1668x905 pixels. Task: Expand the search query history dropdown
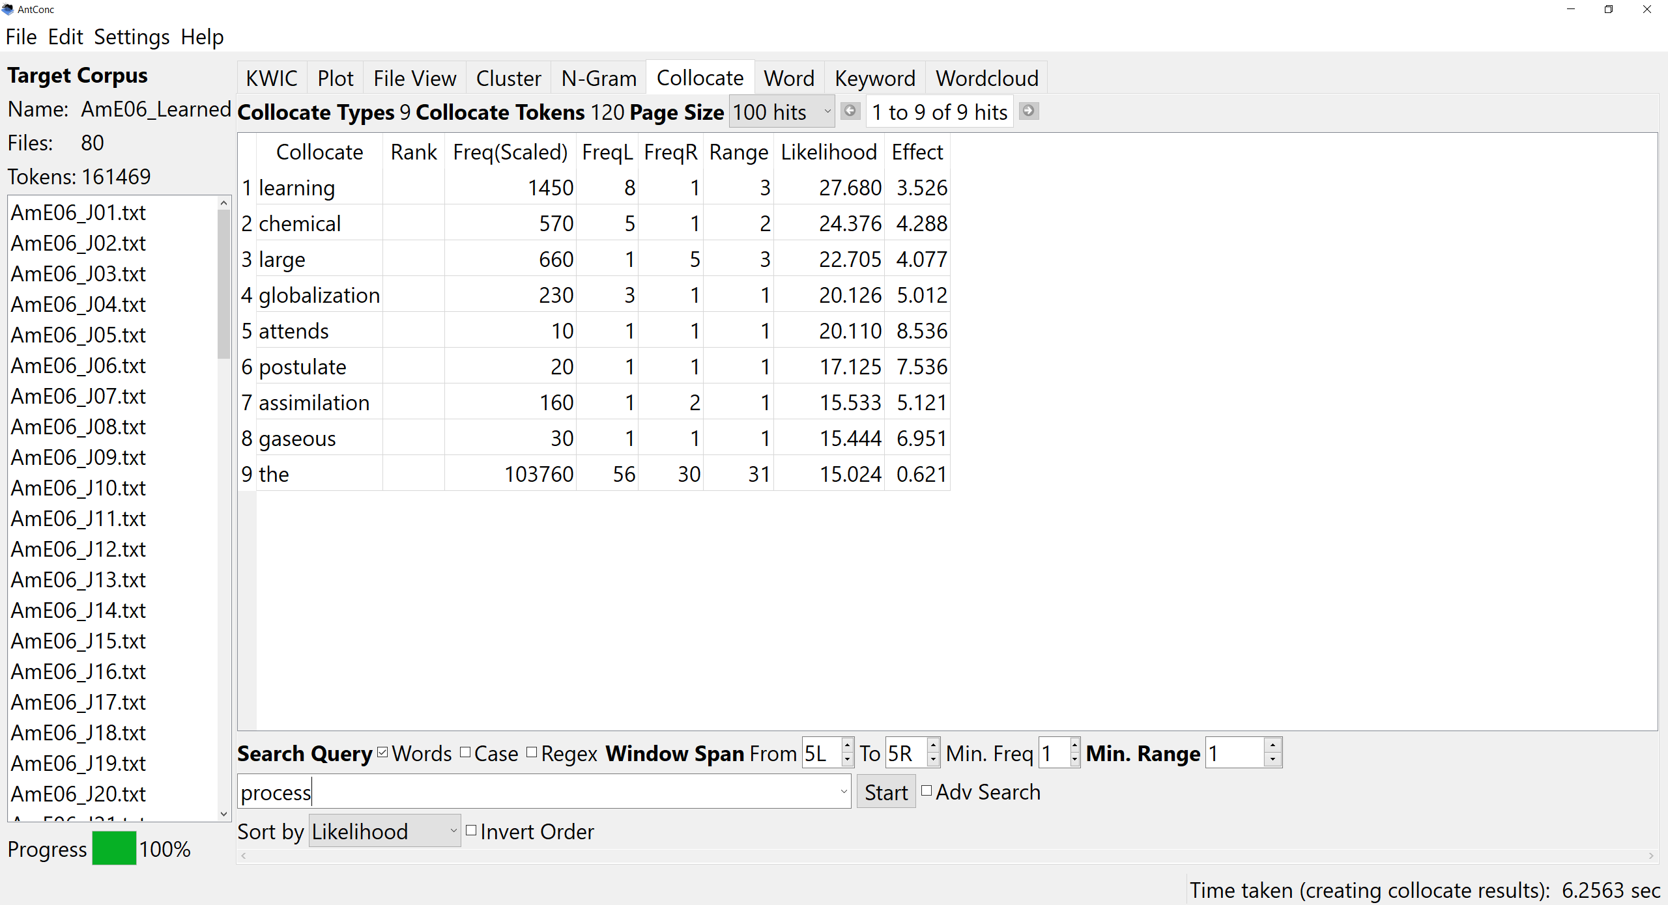(843, 792)
